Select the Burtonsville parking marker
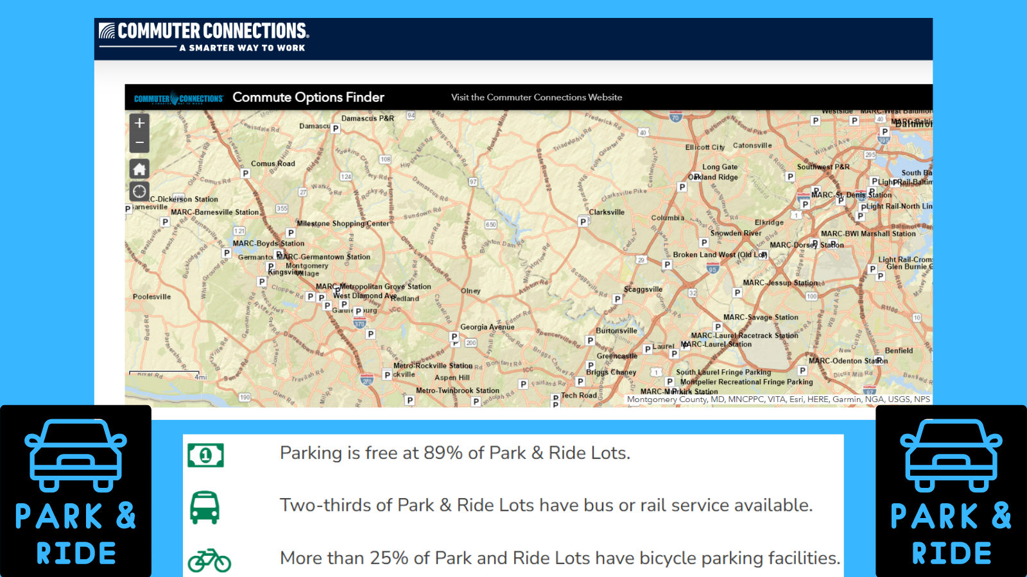Screen dimensions: 1027x577 (x=590, y=341)
